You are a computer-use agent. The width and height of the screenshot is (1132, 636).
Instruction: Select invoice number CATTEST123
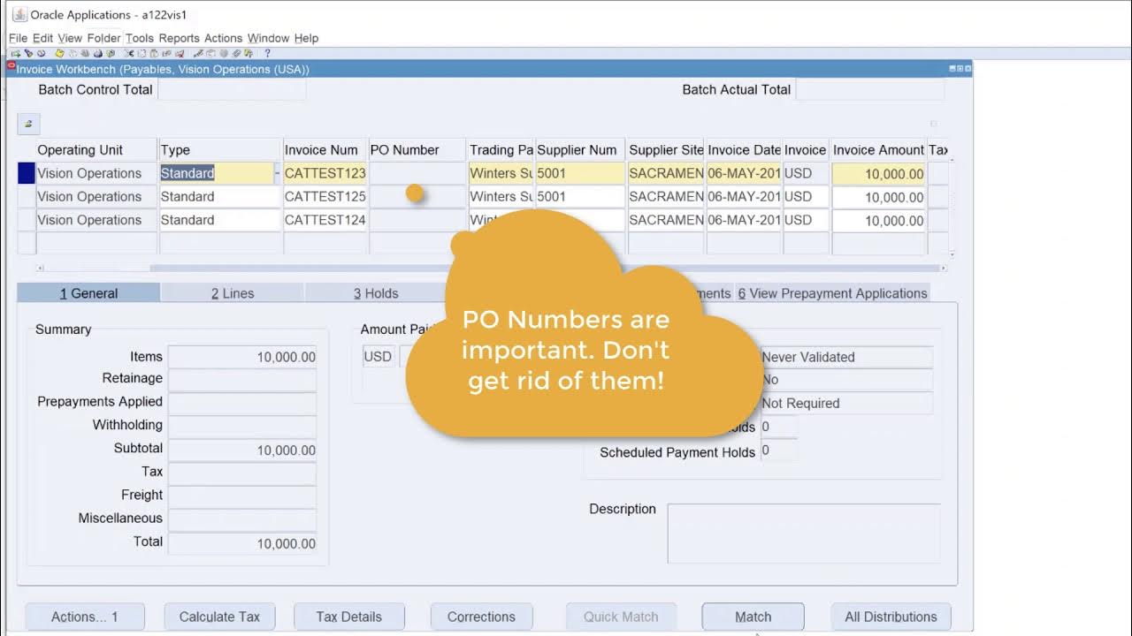(x=325, y=173)
